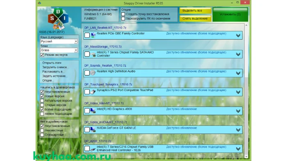
Task: Toggle the Режим эксперта checkbox
Action: point(42,55)
